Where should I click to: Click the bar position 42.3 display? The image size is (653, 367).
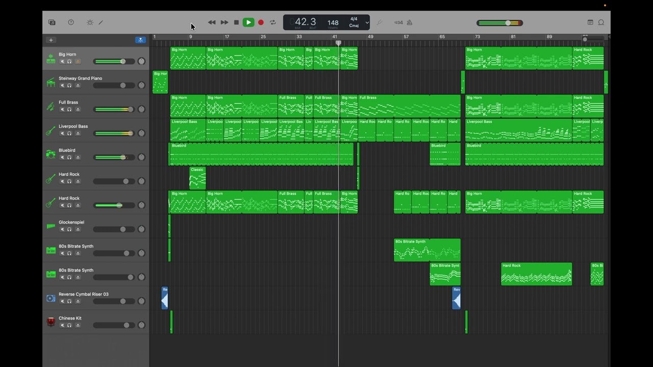(x=305, y=22)
